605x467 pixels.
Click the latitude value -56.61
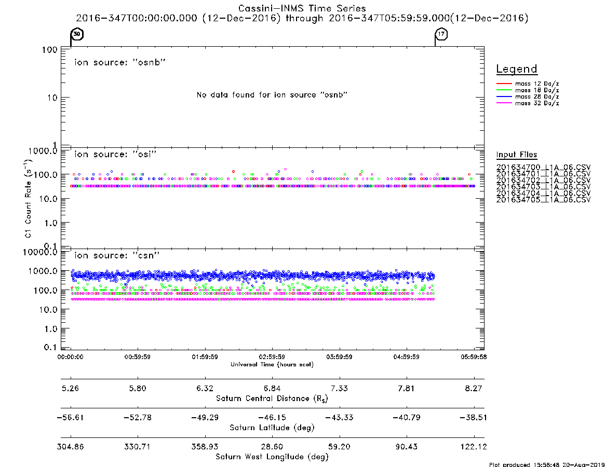coord(70,418)
